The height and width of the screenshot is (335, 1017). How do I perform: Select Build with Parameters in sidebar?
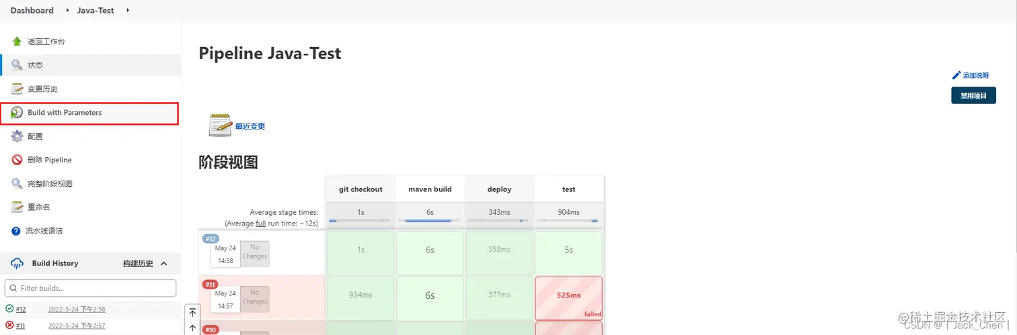coord(91,113)
